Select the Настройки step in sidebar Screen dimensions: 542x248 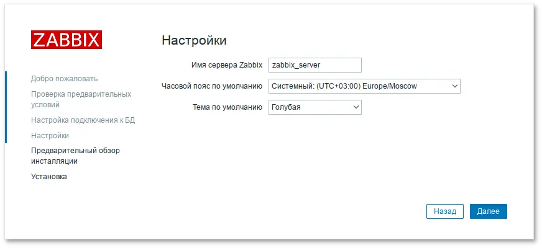pos(50,136)
